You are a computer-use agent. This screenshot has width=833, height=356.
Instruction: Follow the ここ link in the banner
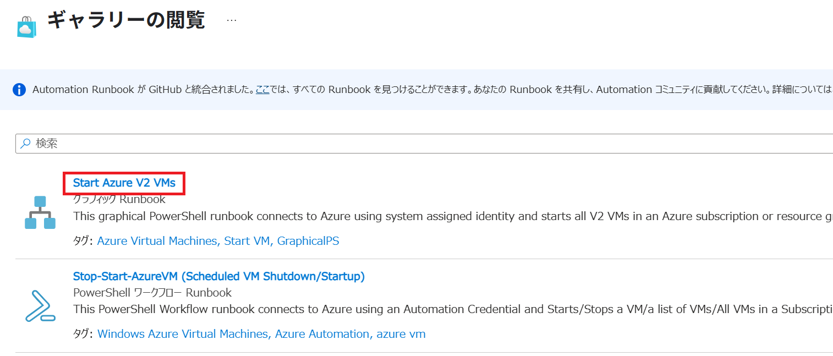pos(262,90)
